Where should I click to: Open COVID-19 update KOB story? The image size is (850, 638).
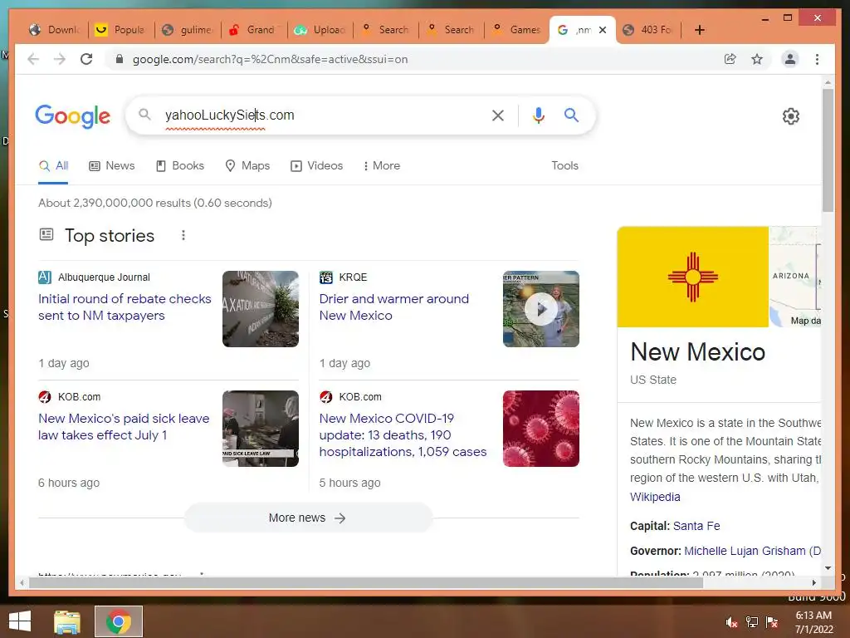[x=403, y=434]
